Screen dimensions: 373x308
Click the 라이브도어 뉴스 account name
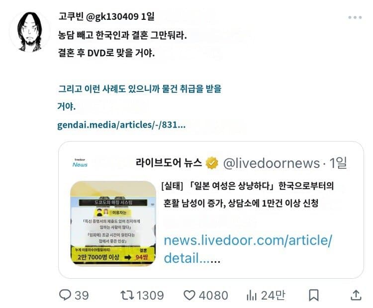(x=169, y=163)
